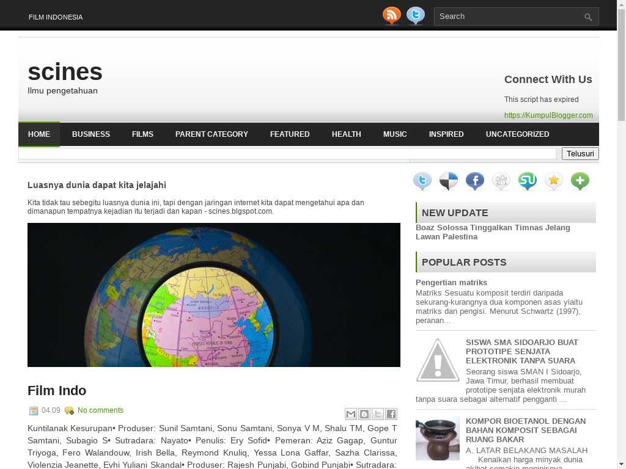Open the Pengertian matriks popular post

pyautogui.click(x=451, y=282)
